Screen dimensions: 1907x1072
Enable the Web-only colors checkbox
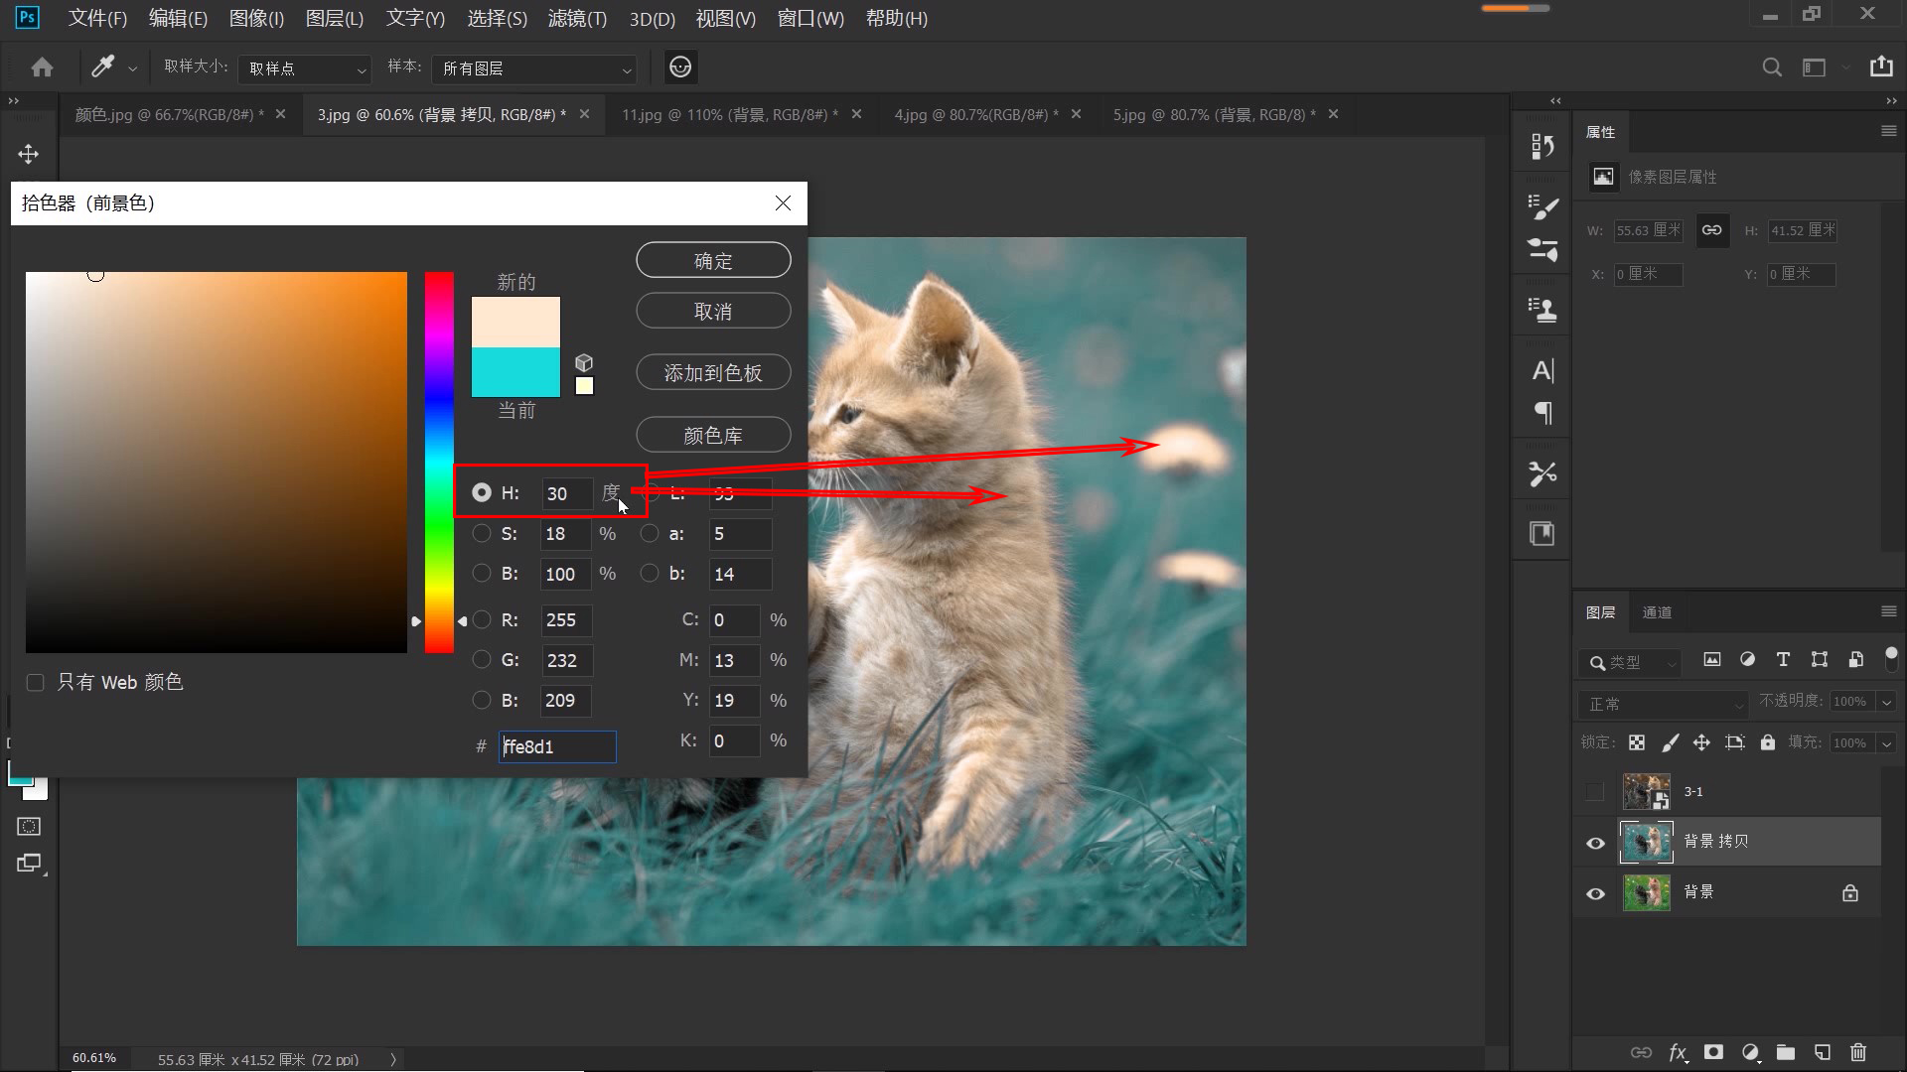click(x=36, y=683)
